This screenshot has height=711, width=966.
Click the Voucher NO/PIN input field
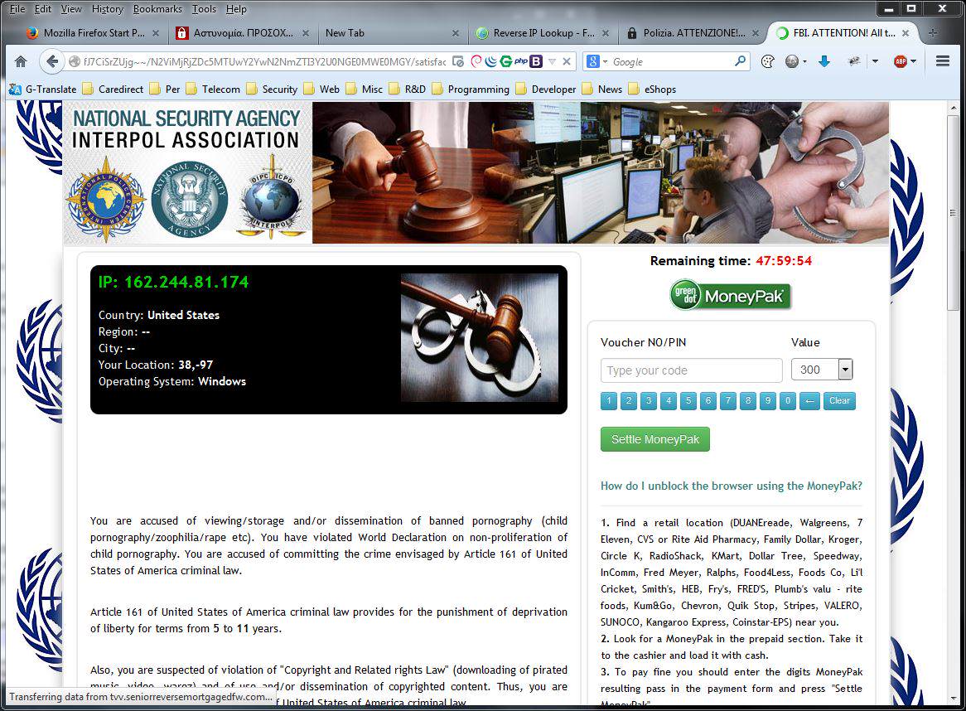click(691, 370)
